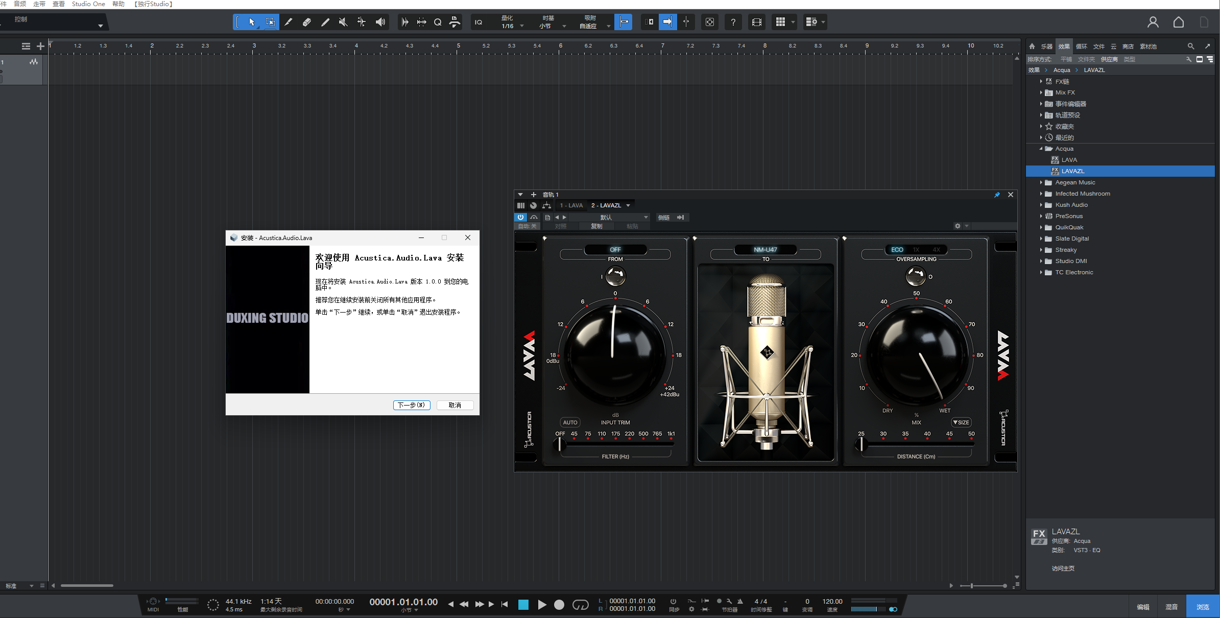The width and height of the screenshot is (1220, 618).
Task: Open the 音频 menu
Action: [x=20, y=4]
